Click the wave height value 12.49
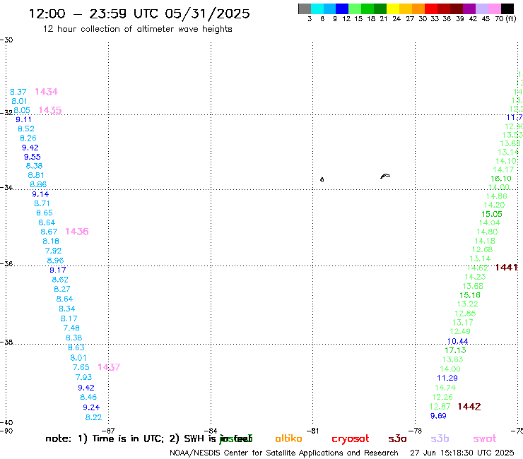Image resolution: width=523 pixels, height=459 pixels. pos(460,331)
